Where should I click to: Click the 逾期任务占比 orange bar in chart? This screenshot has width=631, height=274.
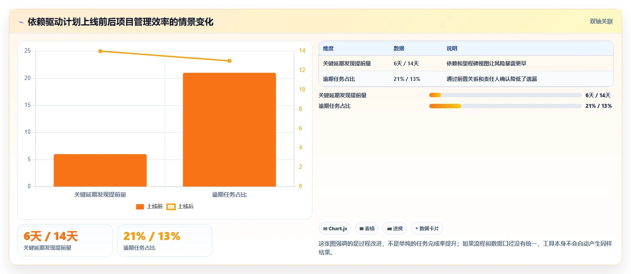click(x=229, y=129)
